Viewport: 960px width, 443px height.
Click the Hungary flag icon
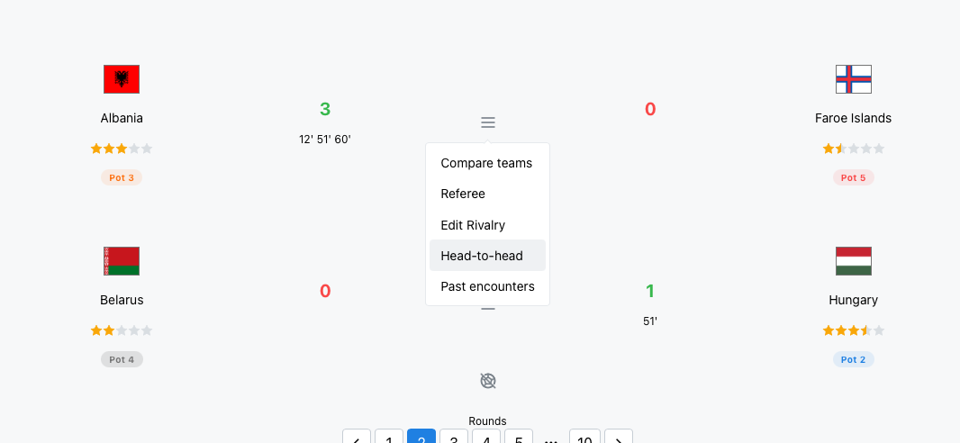854,261
